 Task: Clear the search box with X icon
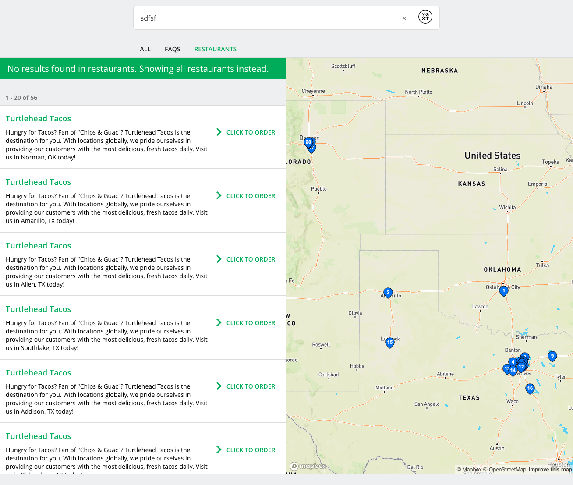(404, 18)
